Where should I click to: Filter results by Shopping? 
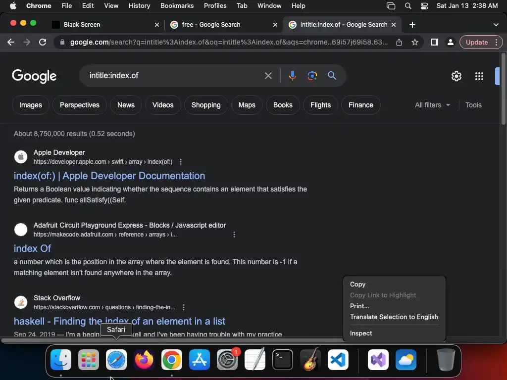click(x=206, y=105)
